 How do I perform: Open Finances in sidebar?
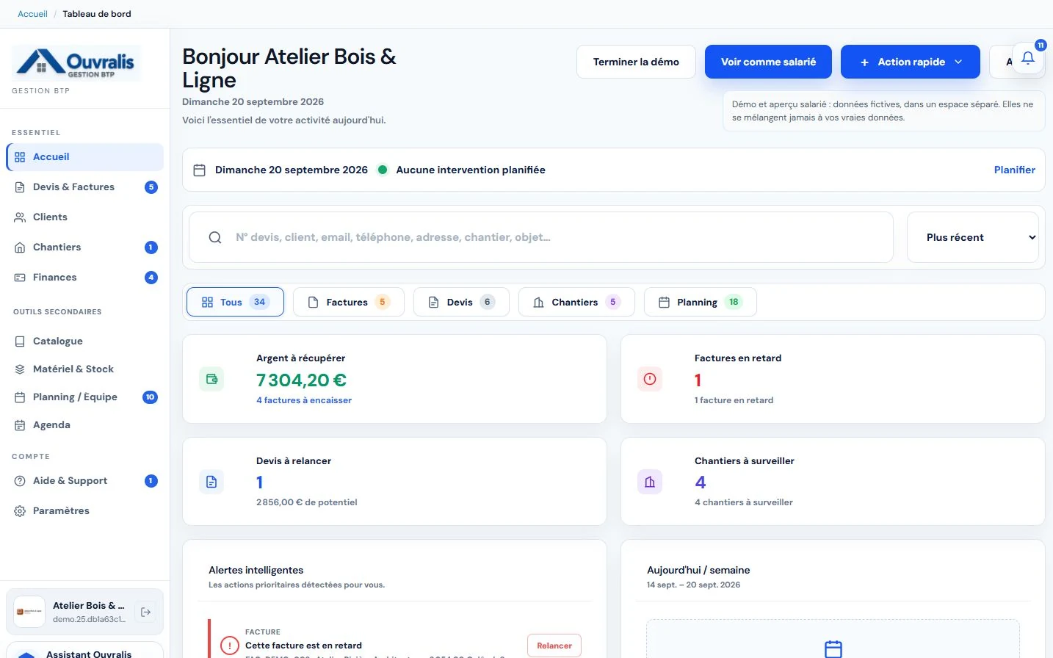click(x=84, y=278)
